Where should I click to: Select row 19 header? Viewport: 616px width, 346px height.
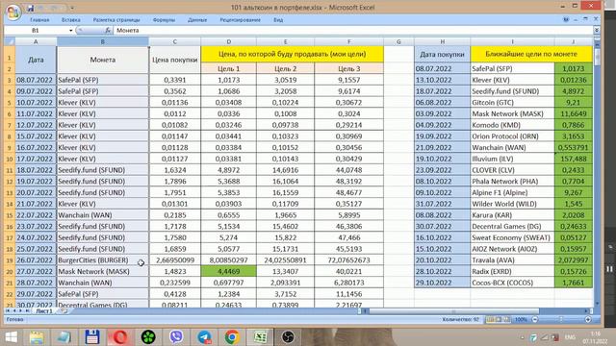10,260
